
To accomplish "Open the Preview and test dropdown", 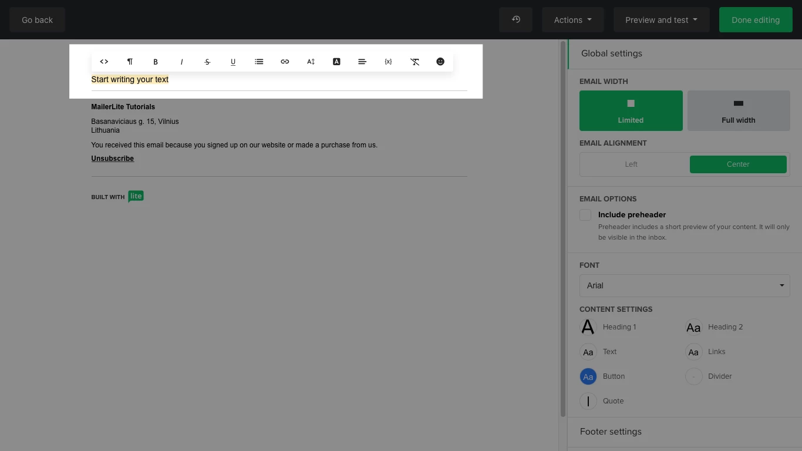I will (661, 20).
